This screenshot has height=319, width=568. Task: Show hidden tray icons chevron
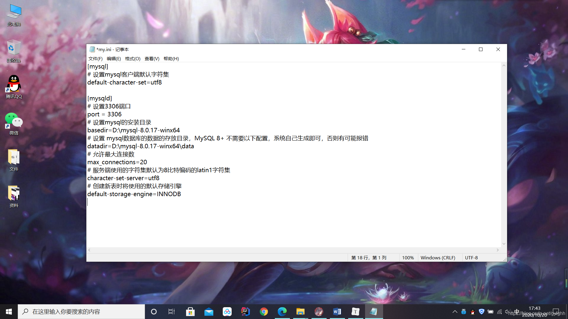point(455,312)
